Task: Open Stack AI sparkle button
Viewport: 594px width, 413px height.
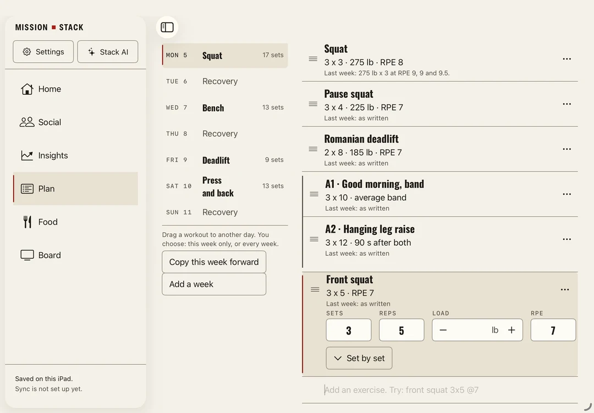Action: pos(108,52)
